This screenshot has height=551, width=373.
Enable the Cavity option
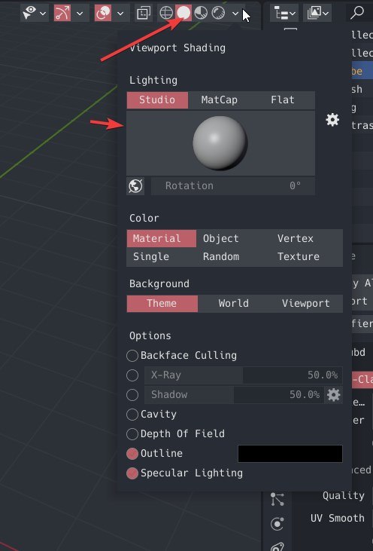(132, 415)
